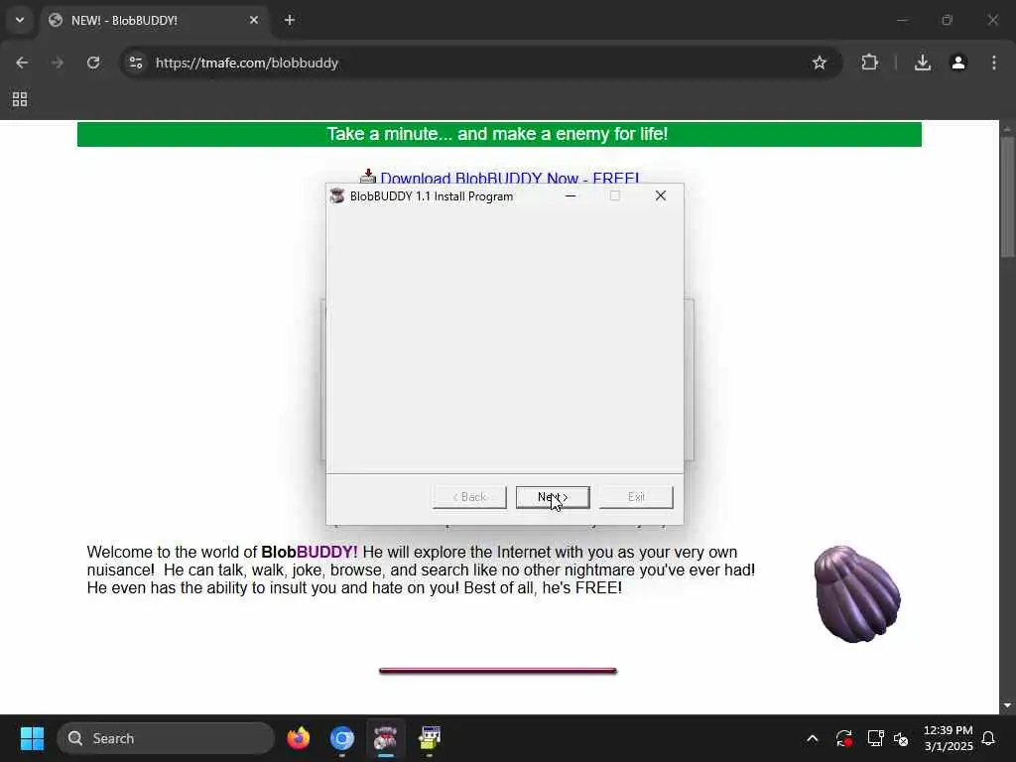The width and height of the screenshot is (1016, 762).
Task: Expand tab search dropdown arrow
Action: tap(20, 20)
